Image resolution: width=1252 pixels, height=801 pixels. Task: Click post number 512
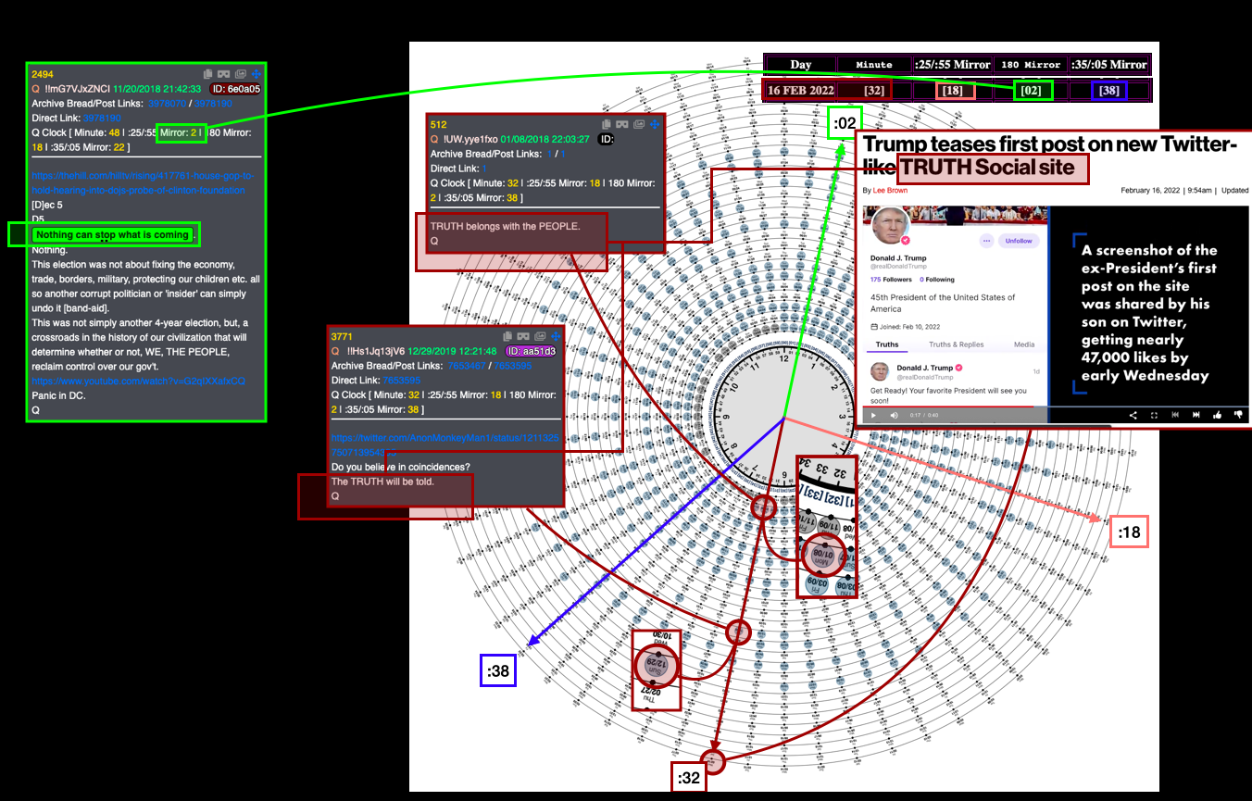pos(439,124)
